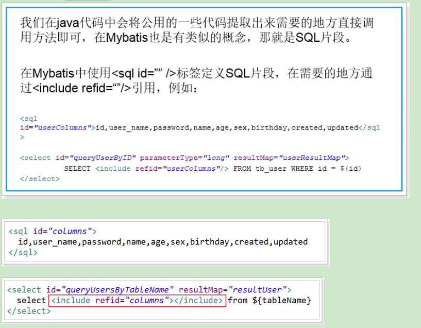Click 'FROM tb_user WHERE id = ${id}'
The width and height of the screenshot is (421, 328).
[297, 169]
